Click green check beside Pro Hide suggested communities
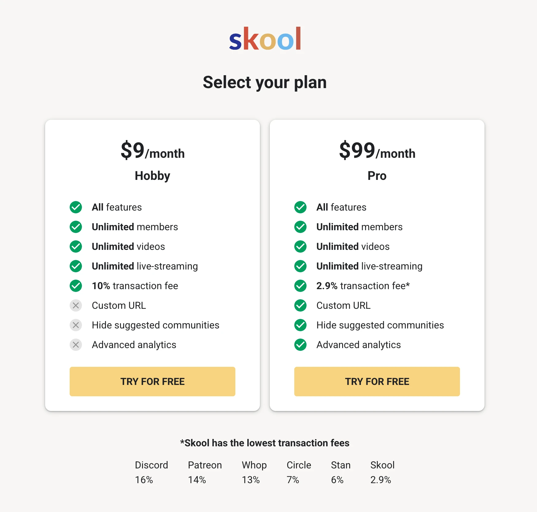The height and width of the screenshot is (512, 537). click(x=300, y=325)
